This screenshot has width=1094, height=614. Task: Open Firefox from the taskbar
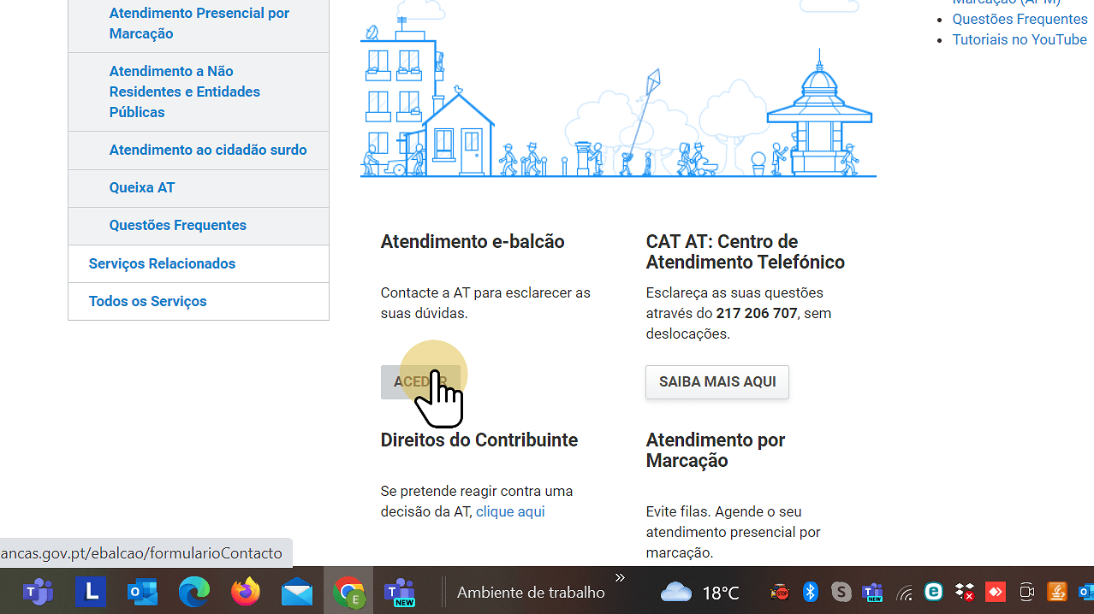click(246, 592)
